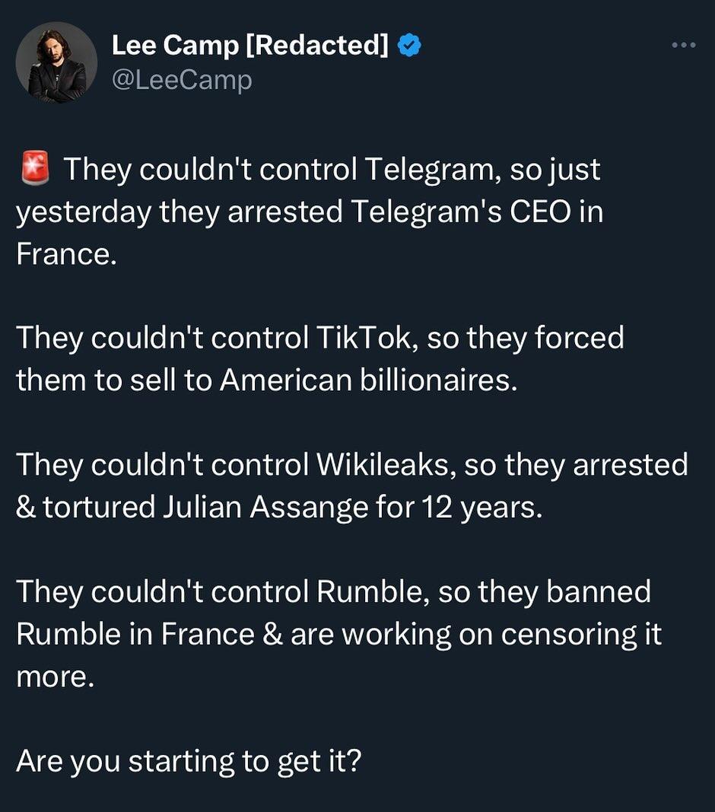Click the word "more." ending the Rumble paragraph
Screen dimensions: 715x812
tap(55, 677)
